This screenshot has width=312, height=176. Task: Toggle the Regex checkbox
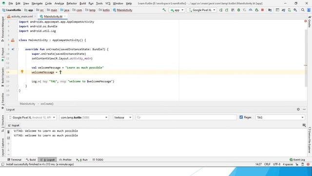pyautogui.click(x=241, y=117)
